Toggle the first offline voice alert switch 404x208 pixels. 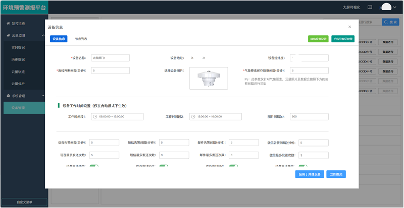tap(94, 167)
